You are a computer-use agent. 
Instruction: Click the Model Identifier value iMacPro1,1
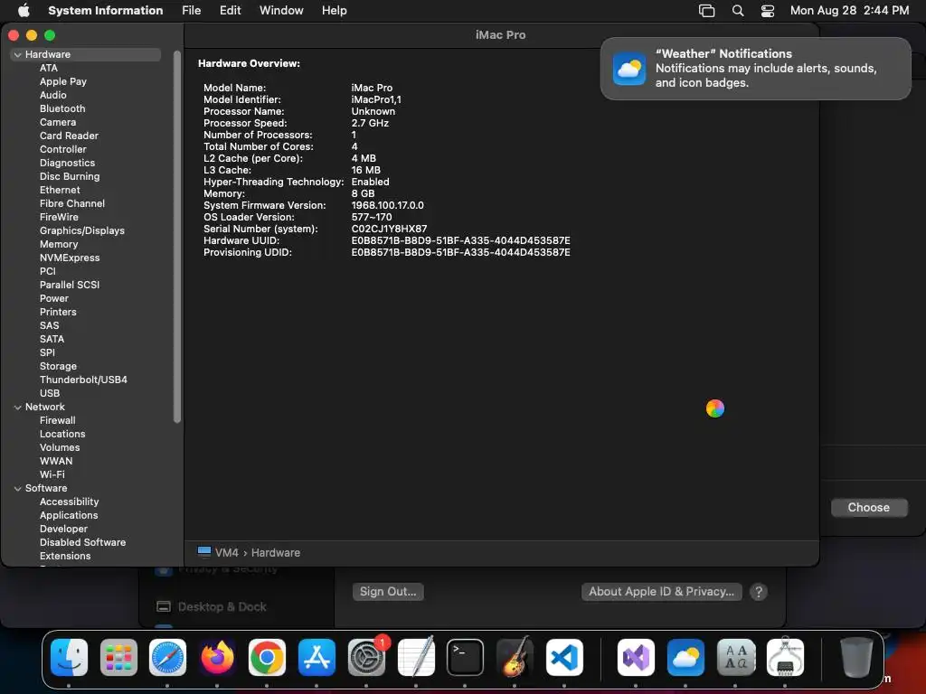pyautogui.click(x=376, y=99)
